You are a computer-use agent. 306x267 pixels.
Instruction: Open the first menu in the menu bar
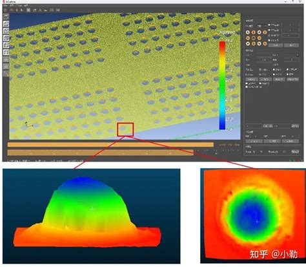(x=6, y=5)
